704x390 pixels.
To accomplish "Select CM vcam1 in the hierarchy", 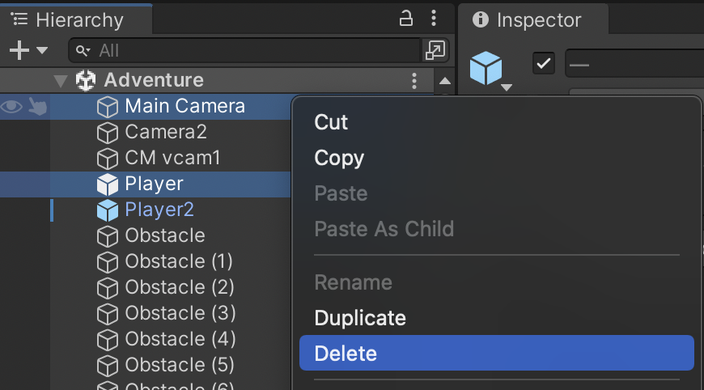I will click(172, 158).
